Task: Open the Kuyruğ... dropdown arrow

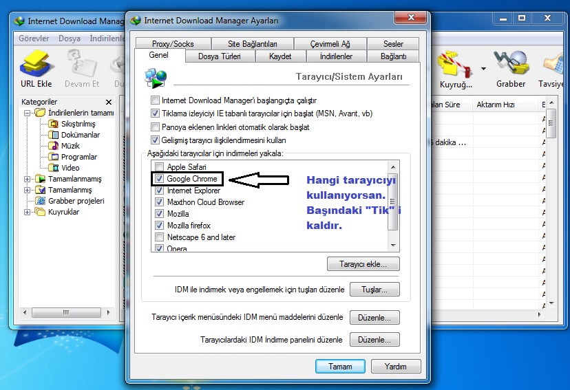Action: coord(483,68)
